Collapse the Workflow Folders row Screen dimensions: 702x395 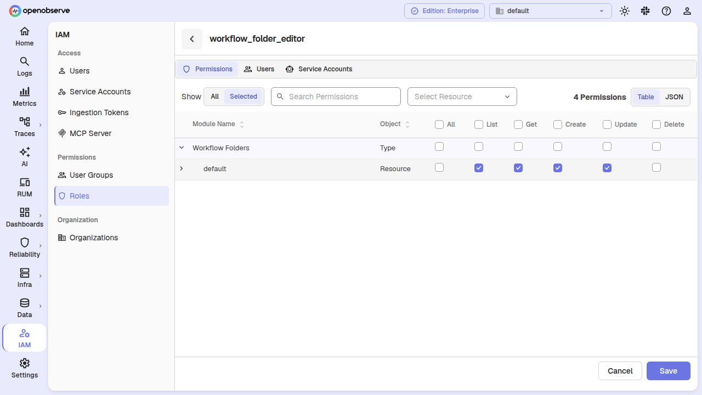coord(182,148)
